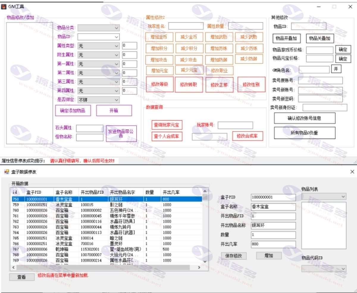
Task: Open the 物品分类 dropdown
Action: pos(98,28)
